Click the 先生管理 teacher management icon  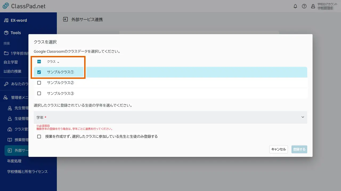pyautogui.click(x=9, y=108)
